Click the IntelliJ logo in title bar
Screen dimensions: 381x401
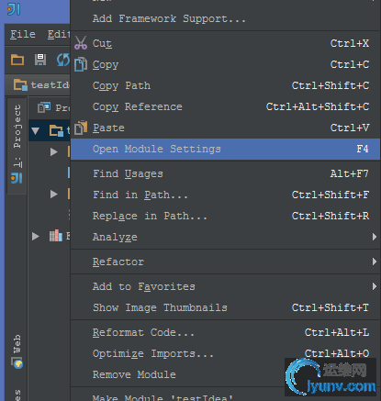click(14, 9)
